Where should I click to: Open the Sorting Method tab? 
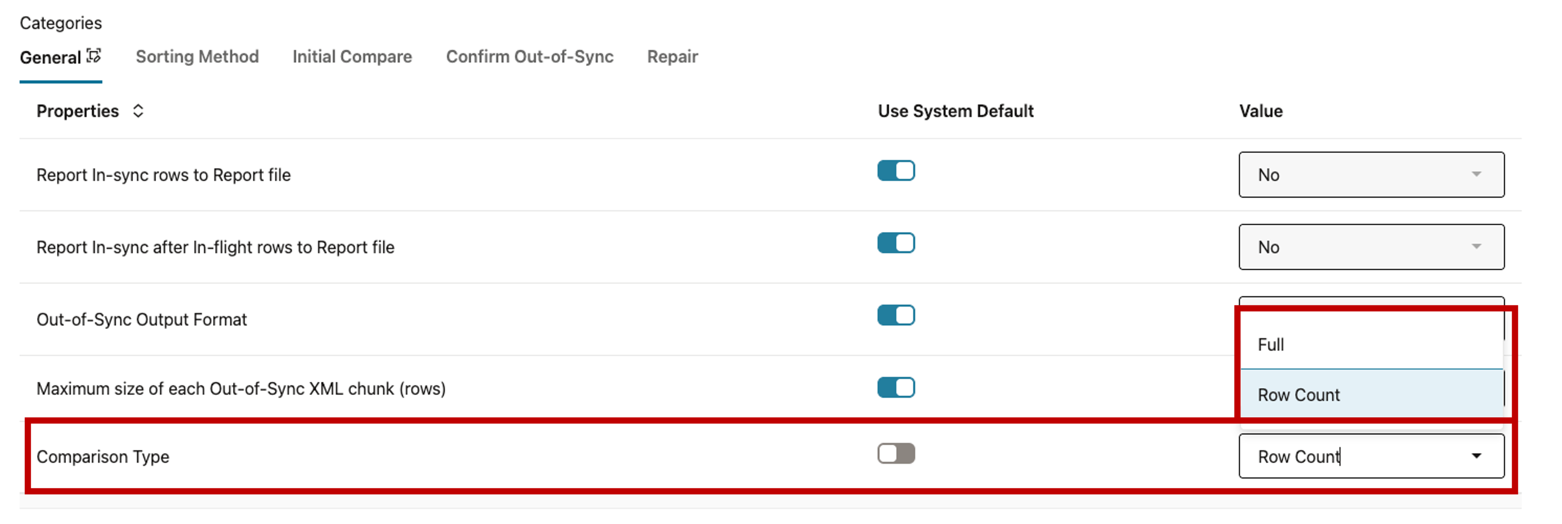(x=197, y=57)
